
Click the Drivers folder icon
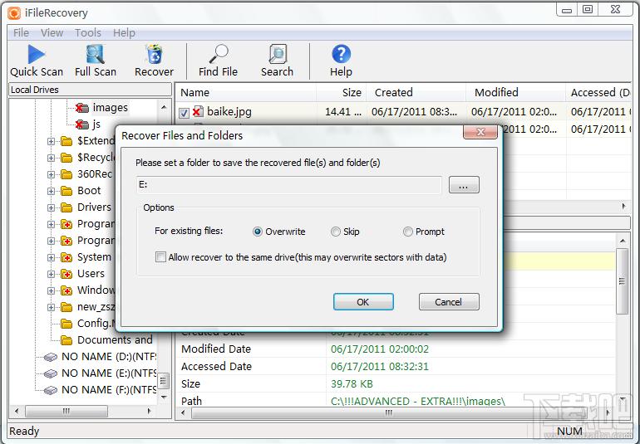tap(66, 207)
